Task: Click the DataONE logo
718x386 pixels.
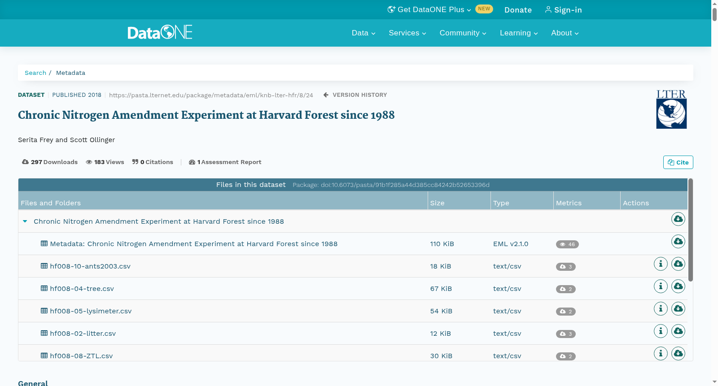Action: 160,32
